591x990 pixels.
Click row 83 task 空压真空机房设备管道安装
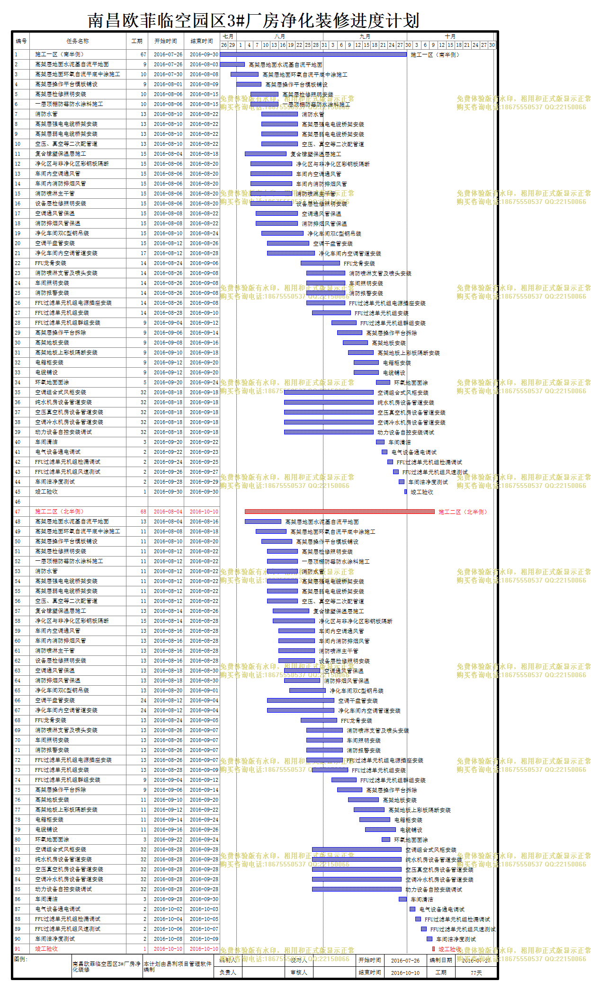[x=69, y=869]
